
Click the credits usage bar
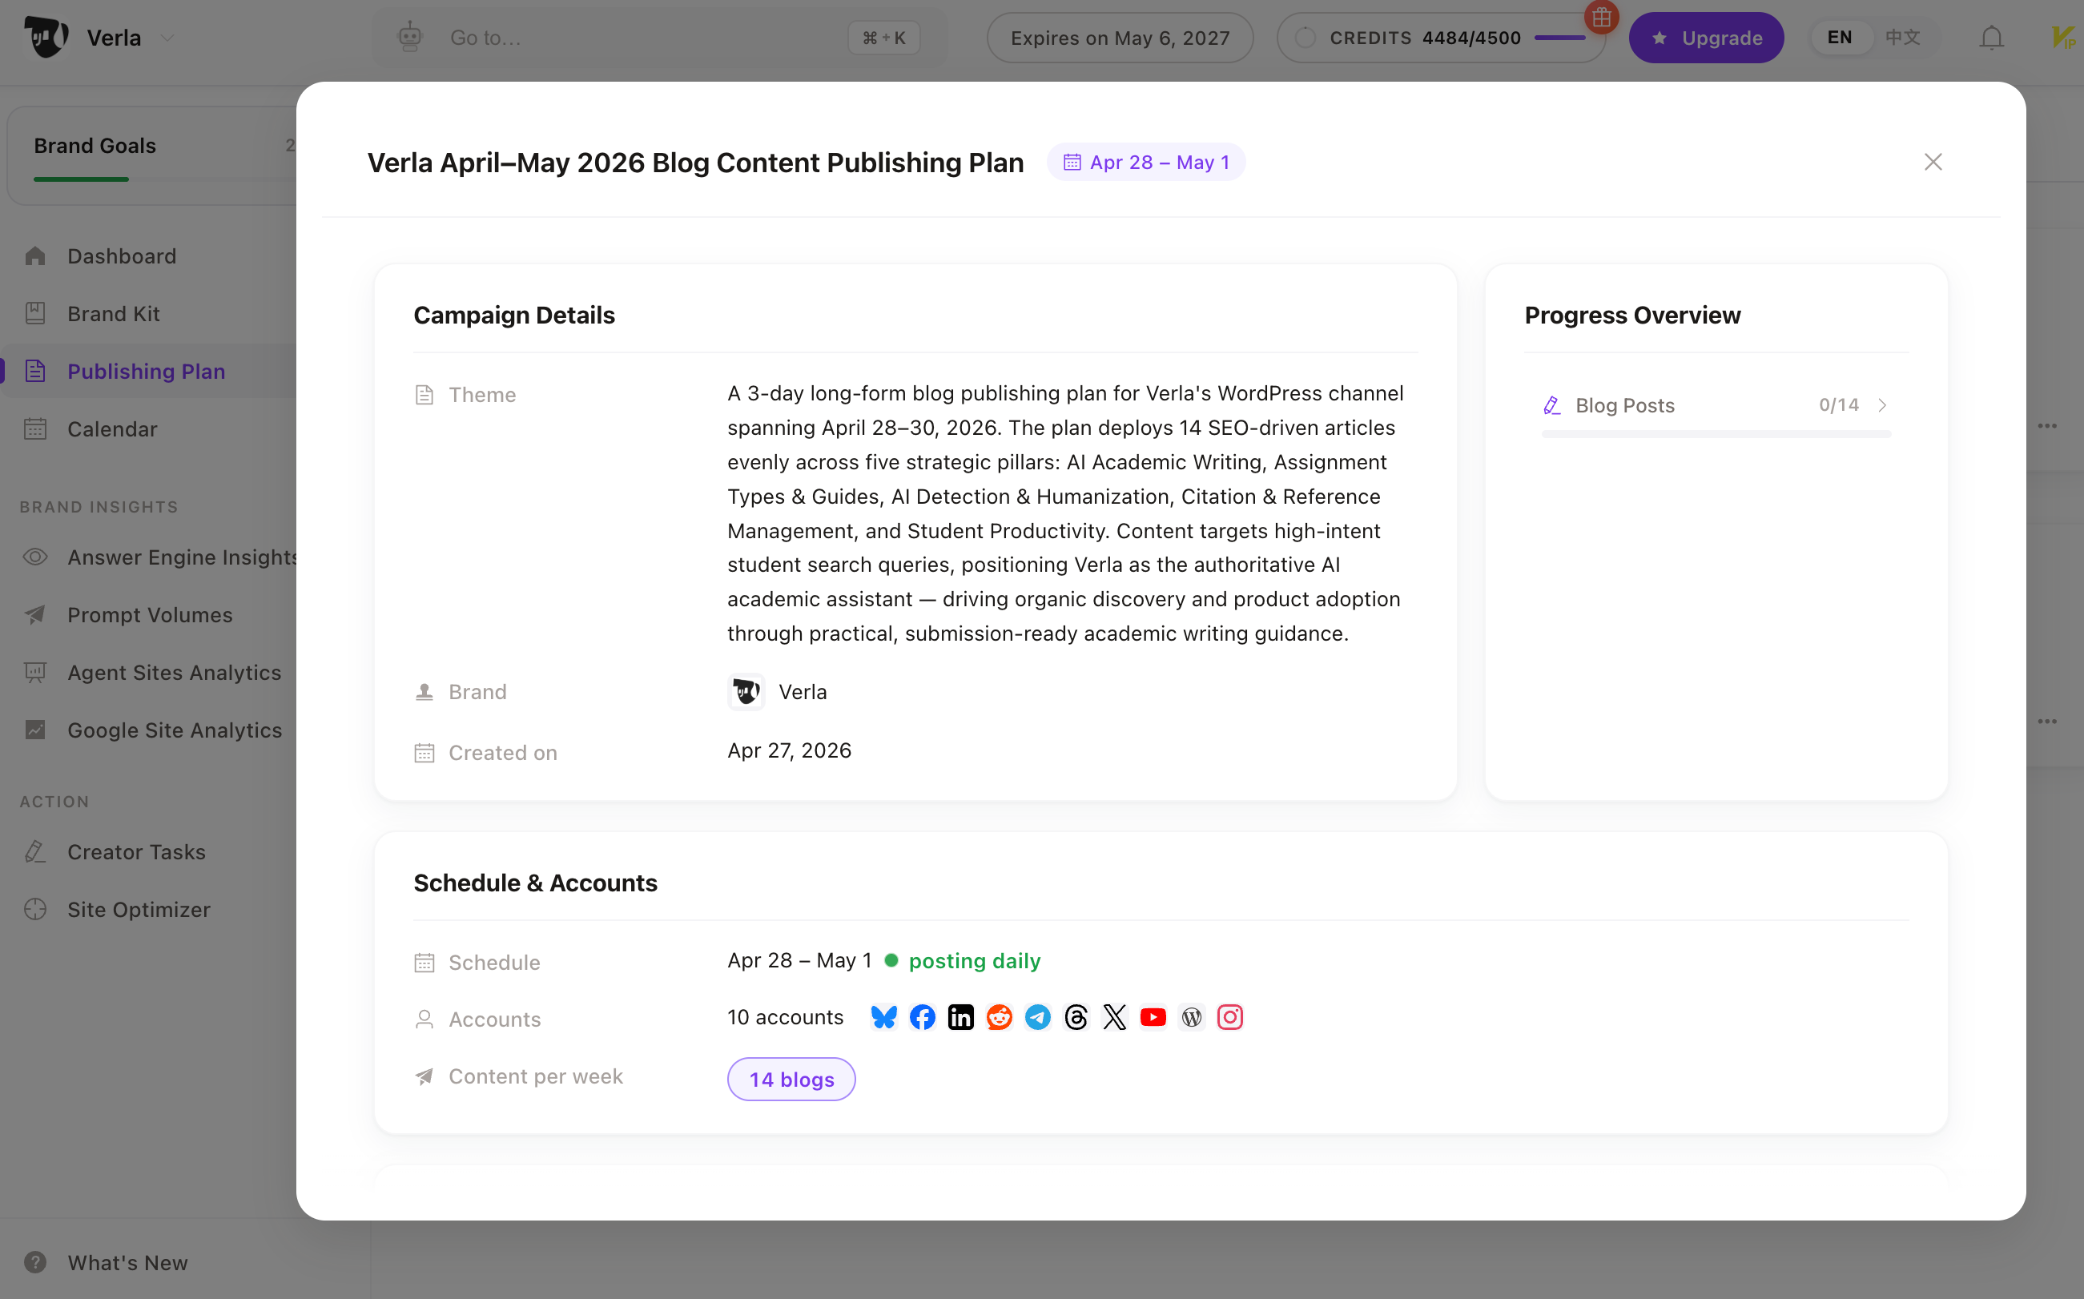pyautogui.click(x=1559, y=38)
